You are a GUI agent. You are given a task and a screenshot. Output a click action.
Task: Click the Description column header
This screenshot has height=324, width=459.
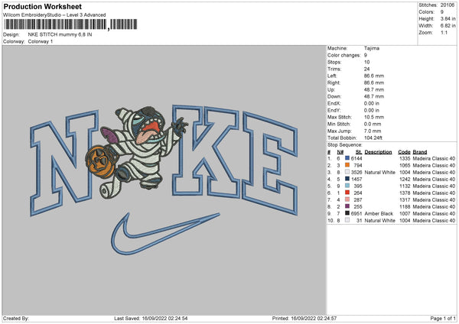(x=378, y=152)
